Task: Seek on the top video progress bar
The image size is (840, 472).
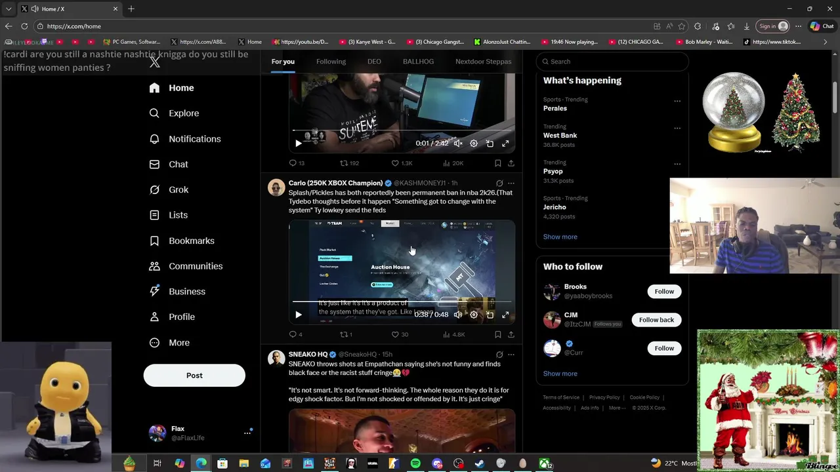Action: 402,131
